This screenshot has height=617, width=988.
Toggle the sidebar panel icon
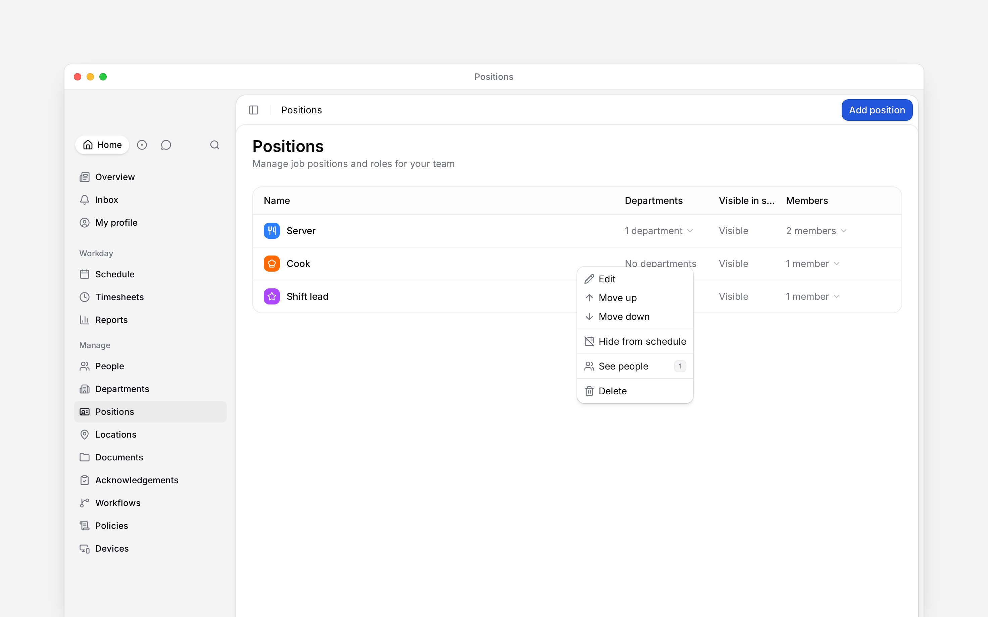[x=253, y=110]
